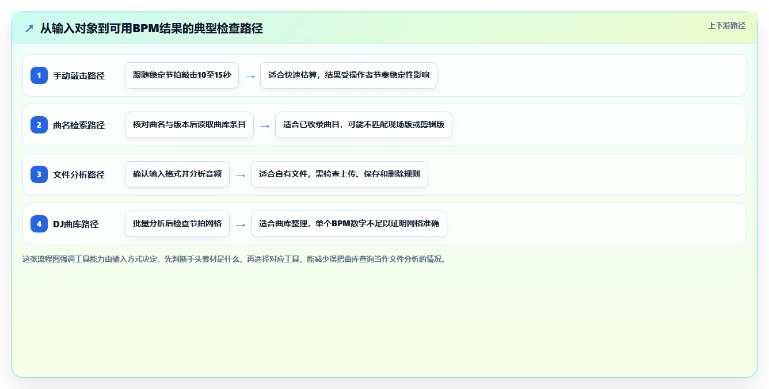Click the step 1 number badge
Image resolution: width=769 pixels, height=389 pixels.
pos(39,75)
